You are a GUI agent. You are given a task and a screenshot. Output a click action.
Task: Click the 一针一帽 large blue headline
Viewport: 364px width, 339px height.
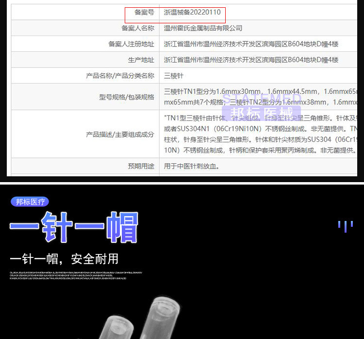(74, 227)
